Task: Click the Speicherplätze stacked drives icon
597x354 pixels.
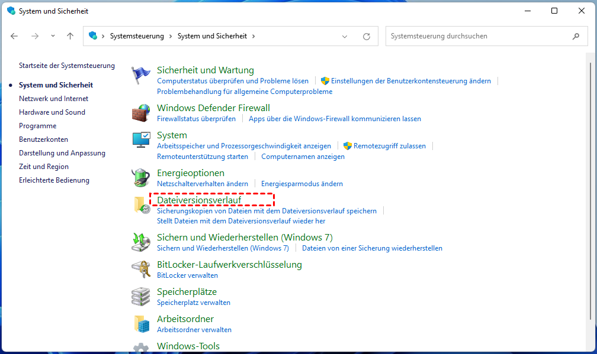Action: [141, 297]
